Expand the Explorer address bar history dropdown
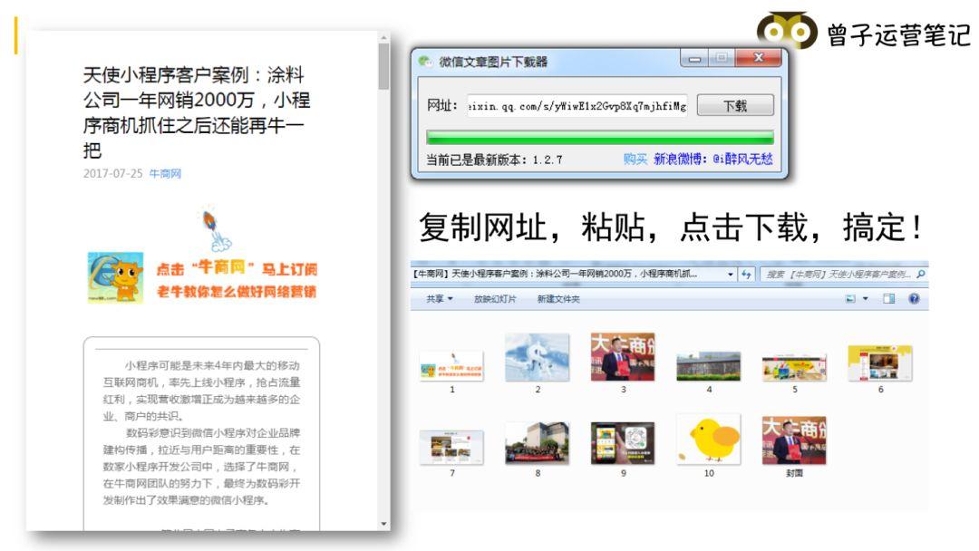The image size is (979, 551). coord(731,274)
